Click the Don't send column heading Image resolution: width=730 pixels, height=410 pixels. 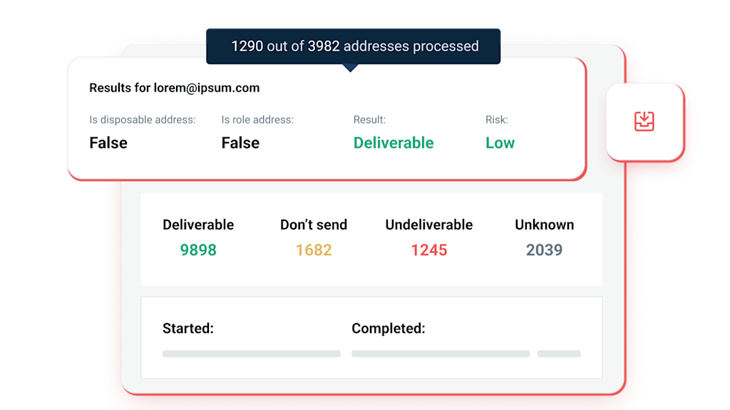coord(314,225)
